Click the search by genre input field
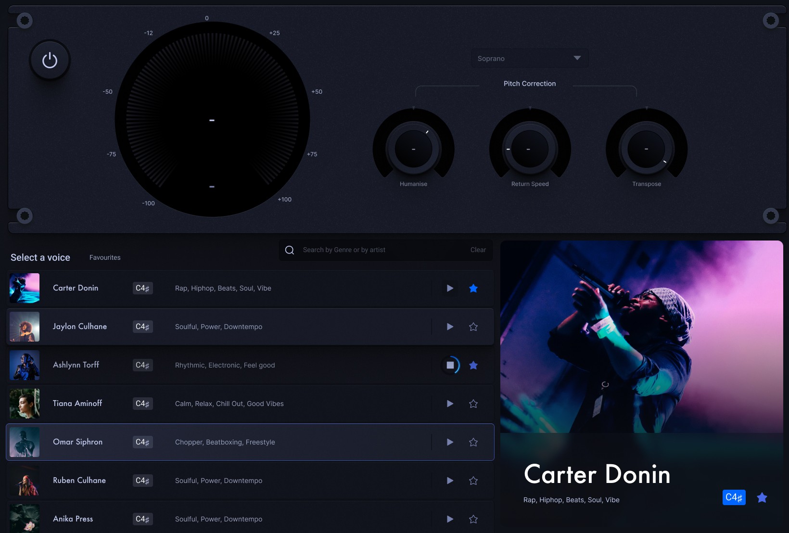This screenshot has width=789, height=533. 366,250
